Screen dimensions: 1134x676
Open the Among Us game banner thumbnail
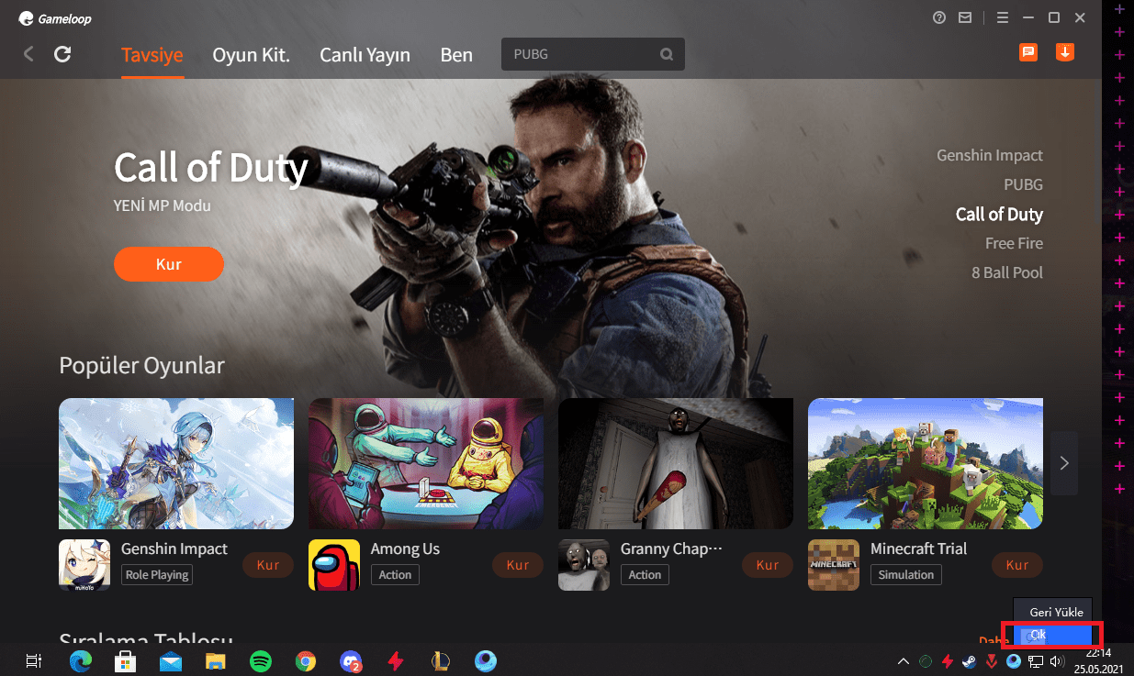pos(426,463)
